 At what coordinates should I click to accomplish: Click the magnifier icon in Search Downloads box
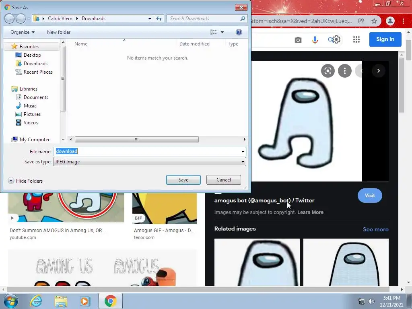(243, 19)
